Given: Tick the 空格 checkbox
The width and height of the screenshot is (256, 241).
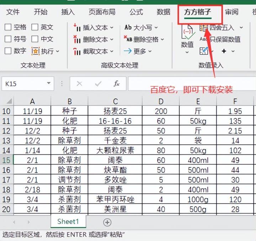Looking at the screenshot, I should (8, 27).
